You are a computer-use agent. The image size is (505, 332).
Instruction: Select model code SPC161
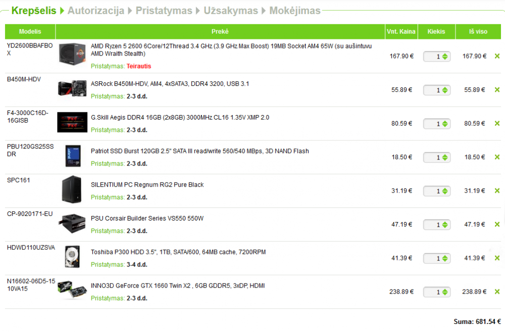(x=18, y=180)
